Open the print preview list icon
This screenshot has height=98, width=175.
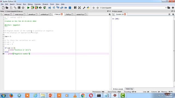[x=19, y=8]
